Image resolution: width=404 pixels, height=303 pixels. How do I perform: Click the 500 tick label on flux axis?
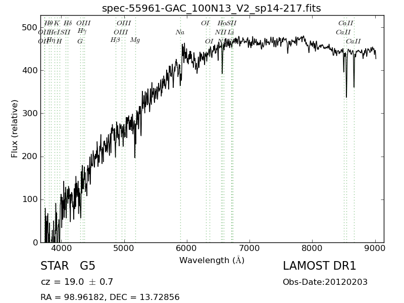tap(30, 27)
